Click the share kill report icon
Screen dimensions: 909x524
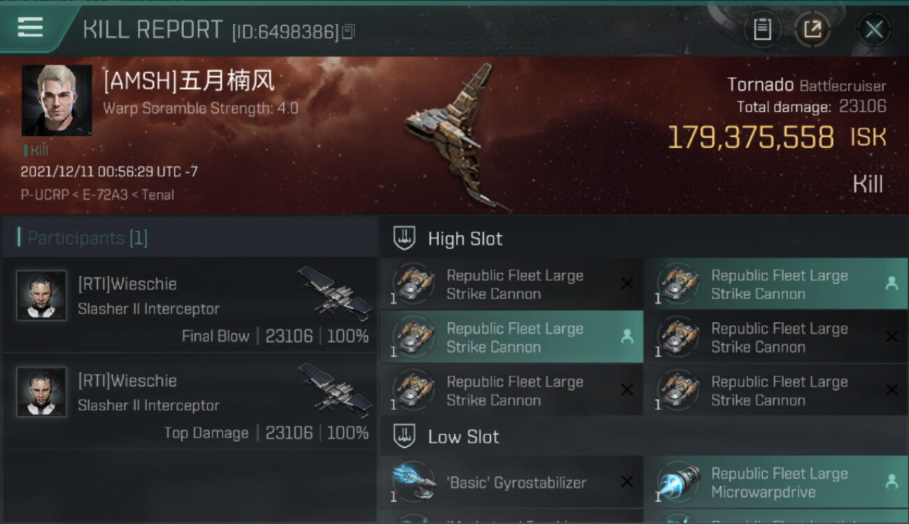click(812, 29)
